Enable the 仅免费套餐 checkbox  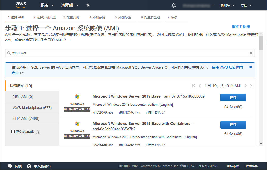point(13,131)
